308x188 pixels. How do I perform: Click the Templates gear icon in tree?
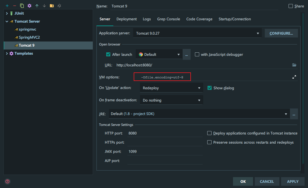coord(11,54)
